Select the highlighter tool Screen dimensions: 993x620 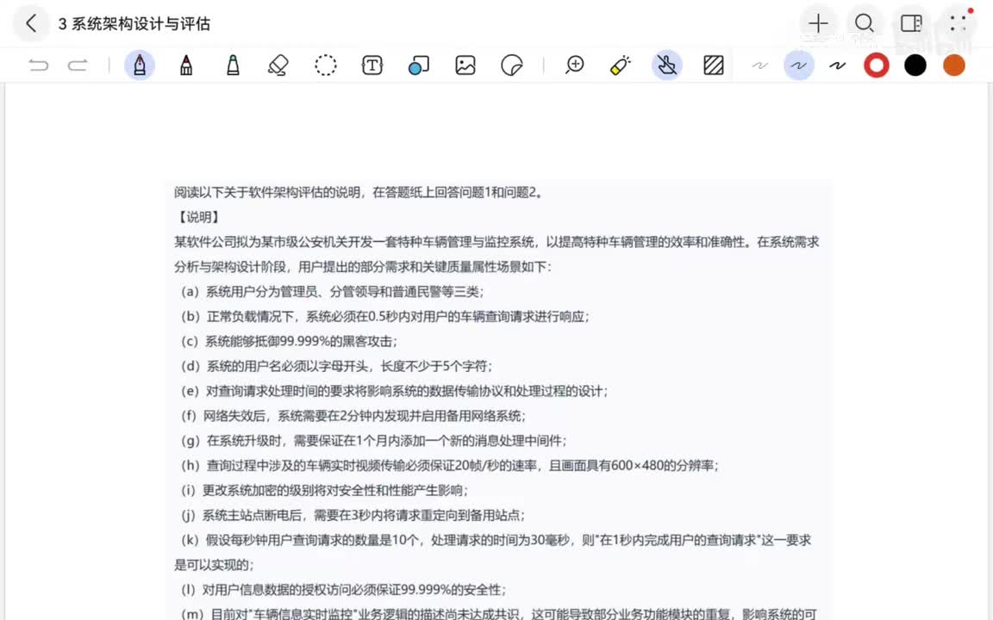[233, 65]
